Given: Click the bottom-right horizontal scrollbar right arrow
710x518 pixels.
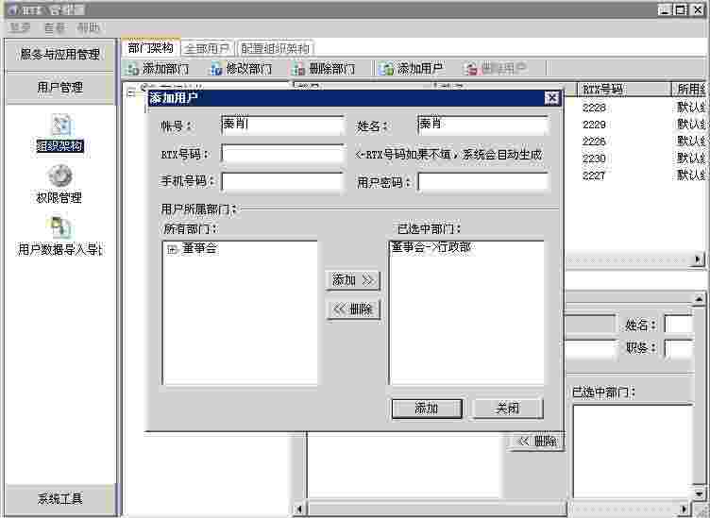Looking at the screenshot, I should tap(685, 510).
